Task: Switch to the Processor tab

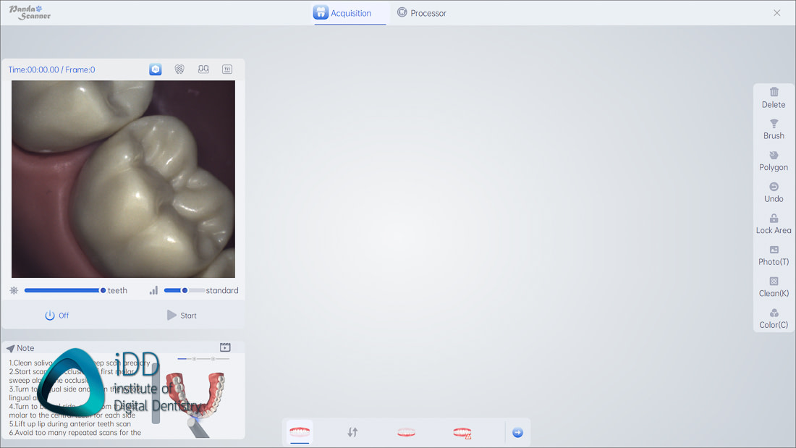Action: (x=422, y=12)
